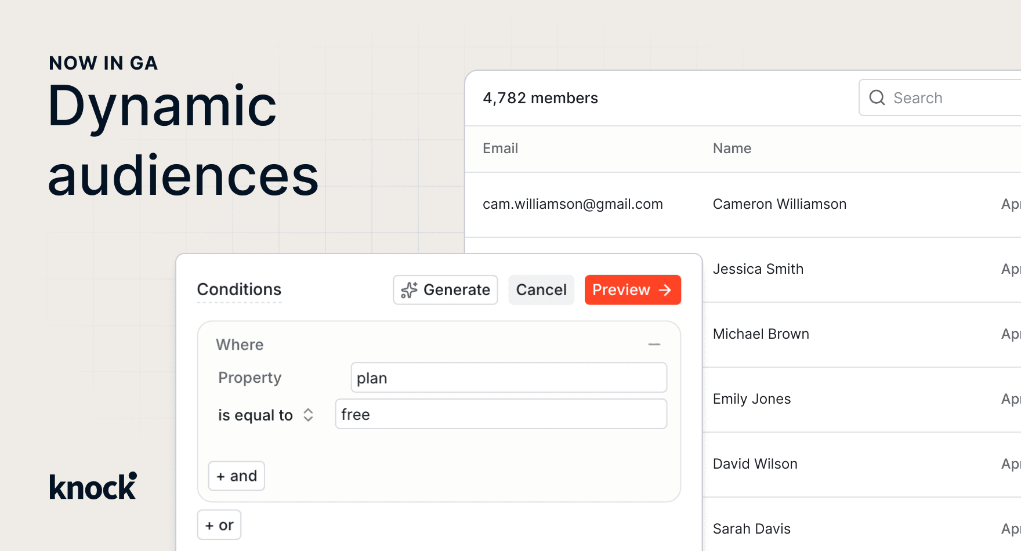Add an 'and' condition
Image resolution: width=1021 pixels, height=551 pixels.
point(237,476)
